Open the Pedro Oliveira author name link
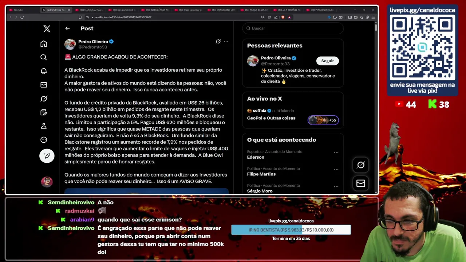Image resolution: width=466 pixels, height=262 pixels. 93,41
